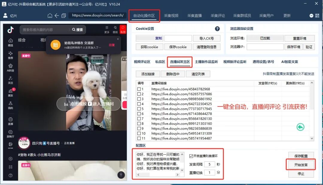The height and width of the screenshot is (185, 323).
Task: Click the copy pages icon beside back arrow
Action: tap(64, 16)
